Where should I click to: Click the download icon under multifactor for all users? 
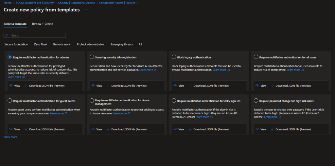[272, 86]
